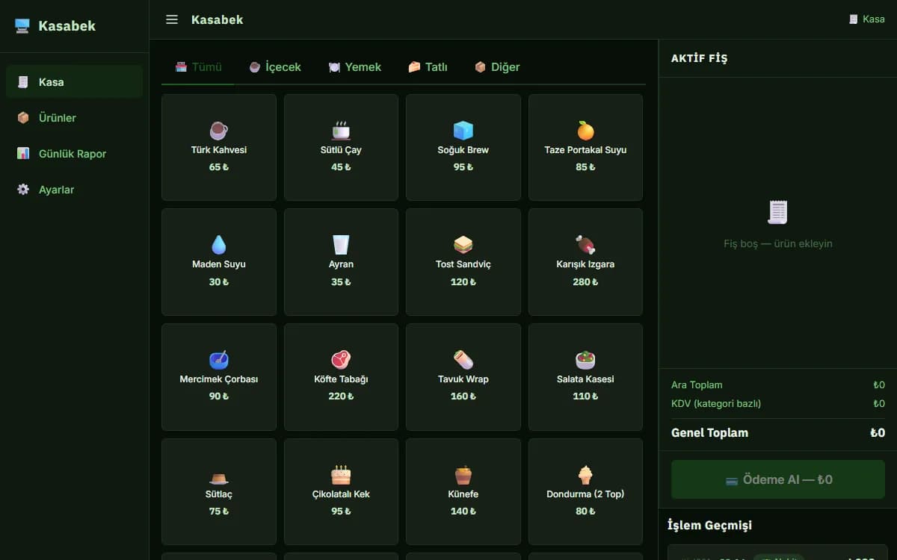Image resolution: width=897 pixels, height=560 pixels.
Task: Go to Günlük Rapor in sidebar
Action: click(x=74, y=154)
